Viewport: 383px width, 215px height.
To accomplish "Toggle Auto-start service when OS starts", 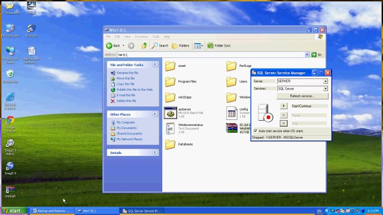I will [x=256, y=131].
